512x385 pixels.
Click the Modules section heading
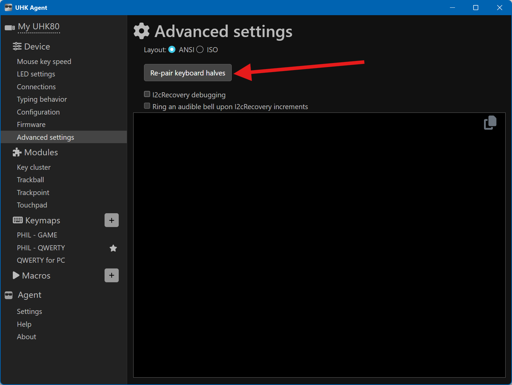[41, 152]
